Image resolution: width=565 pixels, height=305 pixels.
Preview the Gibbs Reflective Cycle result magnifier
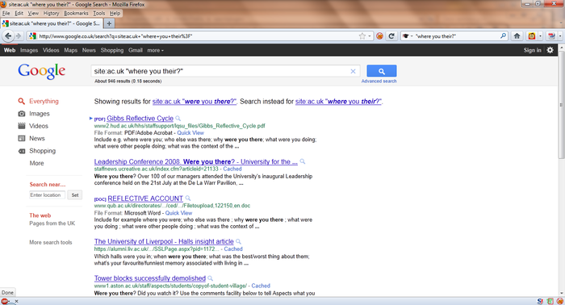(x=178, y=119)
